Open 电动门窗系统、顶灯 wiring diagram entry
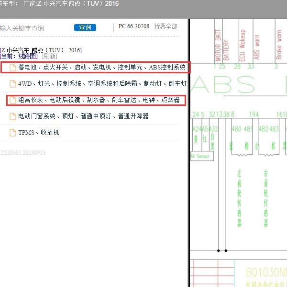The image size is (287, 287). pyautogui.click(x=83, y=116)
